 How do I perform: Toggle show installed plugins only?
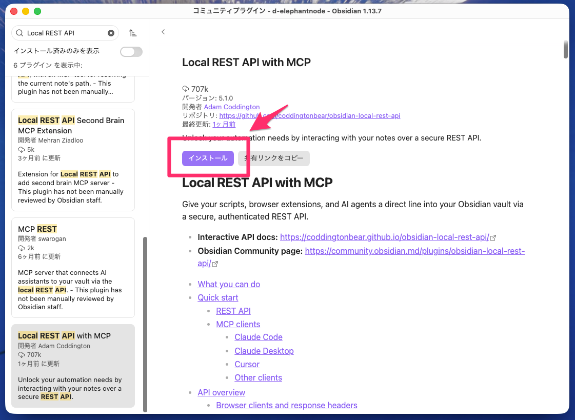click(x=131, y=52)
